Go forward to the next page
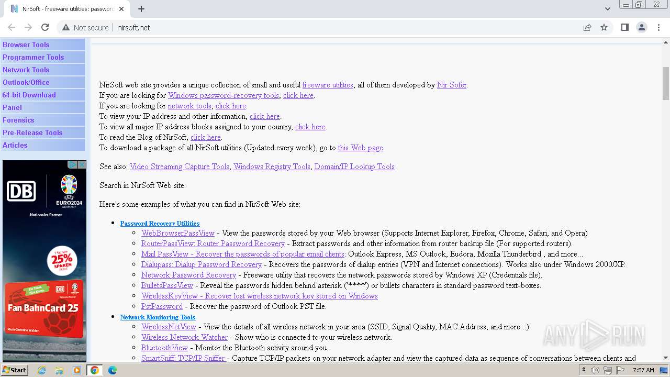This screenshot has height=377, width=670. 28,27
